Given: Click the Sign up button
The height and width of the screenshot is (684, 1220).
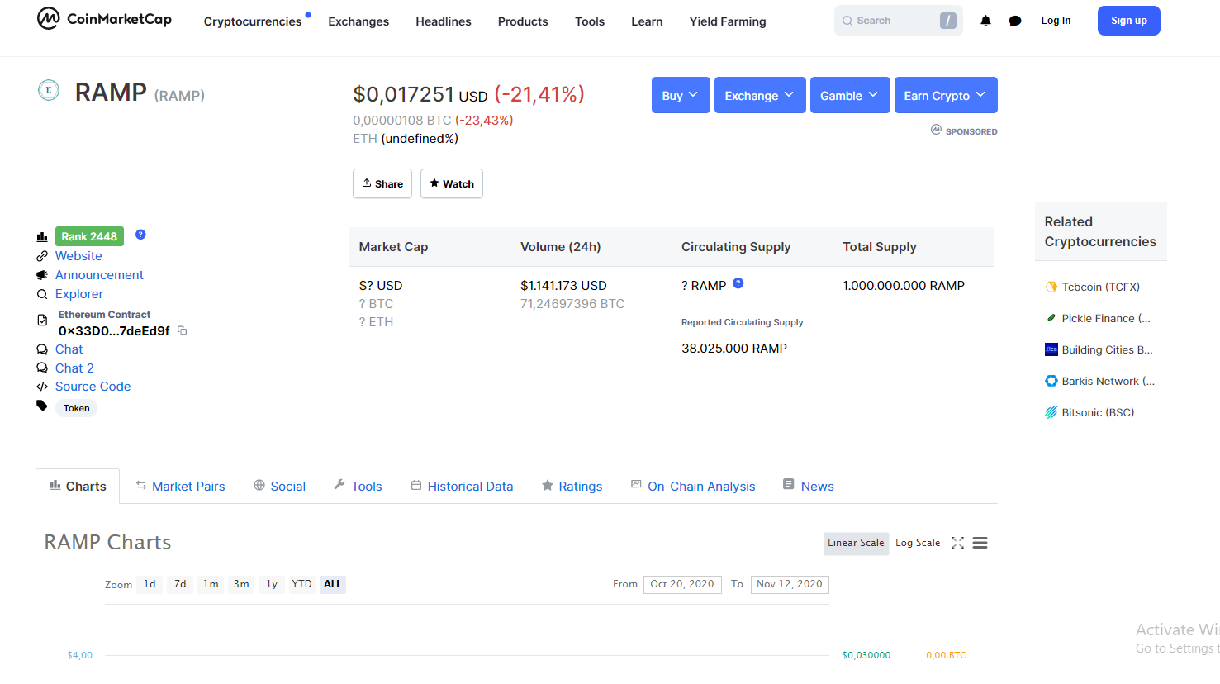Looking at the screenshot, I should point(1129,21).
